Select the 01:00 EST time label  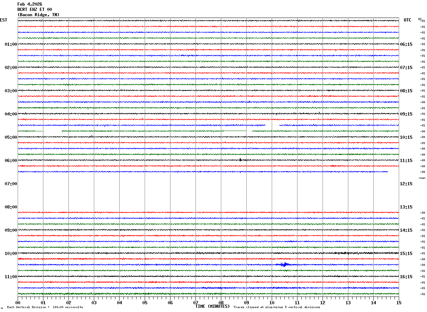pyautogui.click(x=11, y=44)
